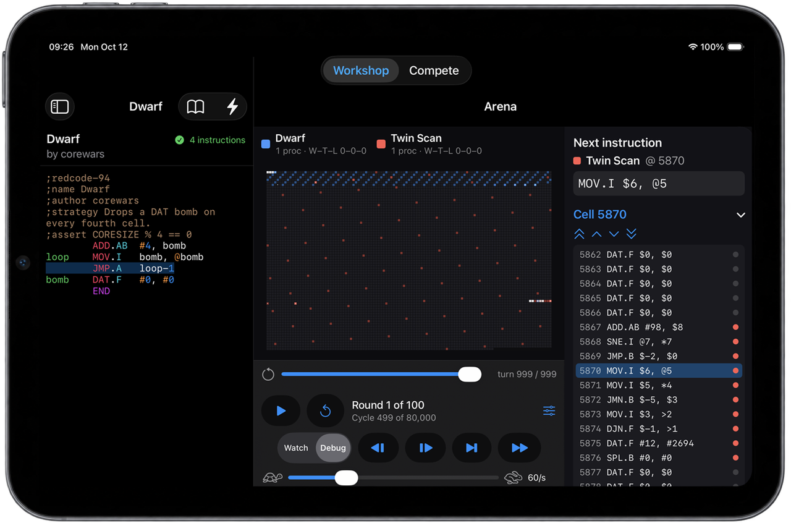791x523 pixels.
Task: Jump up a page with double chevron
Action: click(579, 234)
